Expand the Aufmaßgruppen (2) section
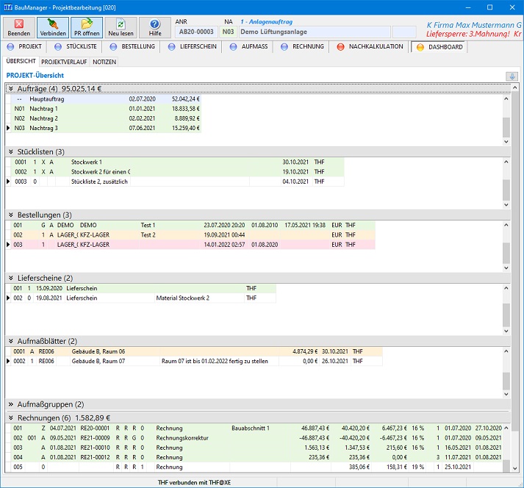Screen dimensions: 524x488 pyautogui.click(x=11, y=404)
